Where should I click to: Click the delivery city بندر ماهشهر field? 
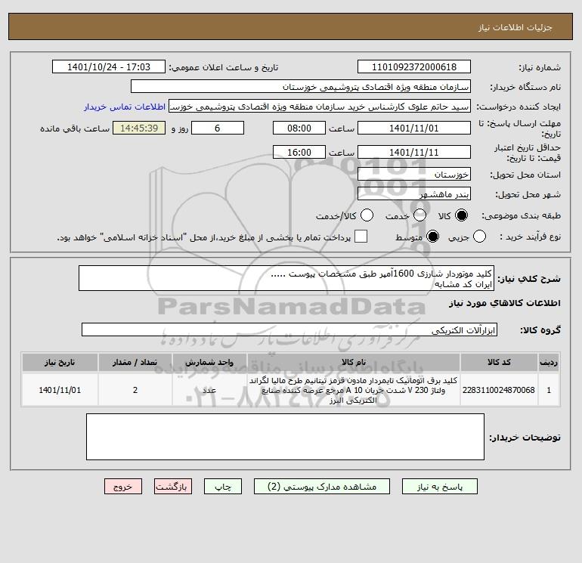point(414,193)
